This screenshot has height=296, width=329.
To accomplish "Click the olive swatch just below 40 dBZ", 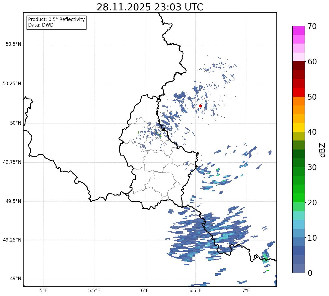I will 298,136.
